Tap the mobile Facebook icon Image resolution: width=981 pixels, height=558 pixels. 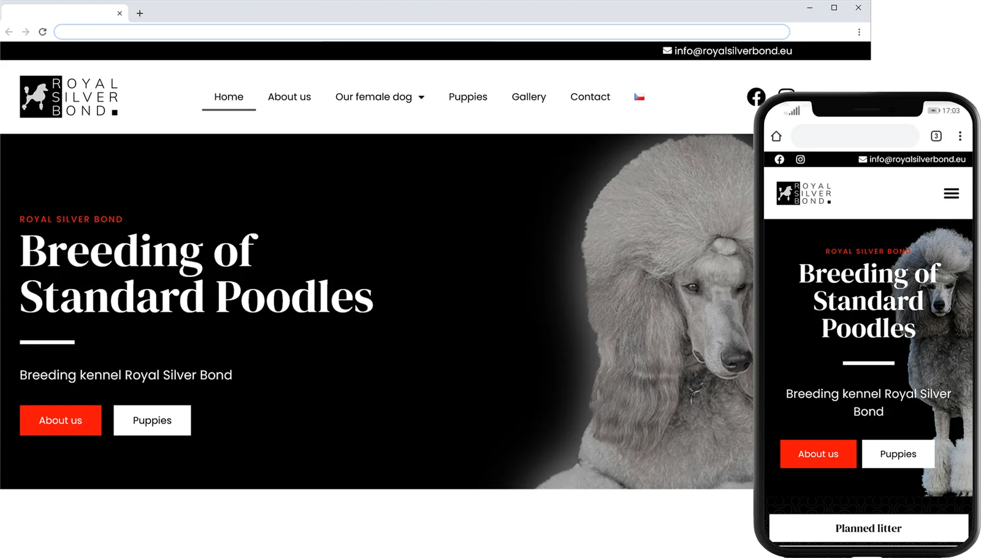779,159
